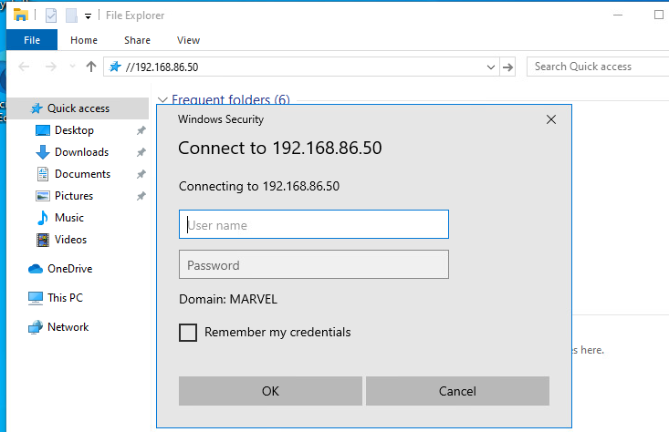Screen dimensions: 669x432
Task: Click OK in the Windows Security dialog
Action: click(x=270, y=391)
